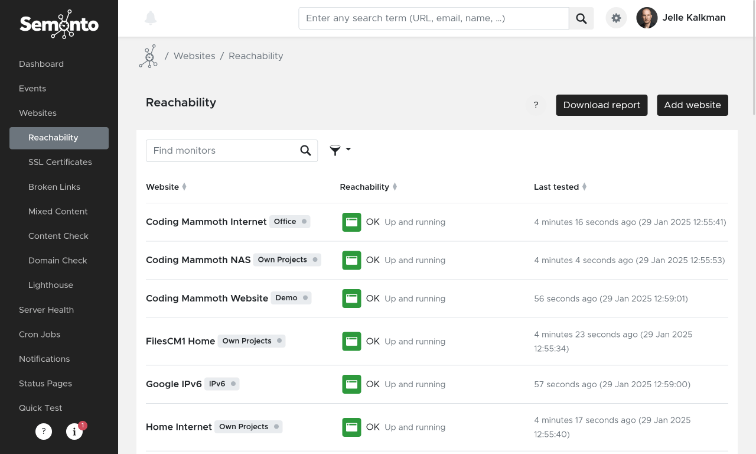Click the Download report button
This screenshot has height=454, width=756.
coord(601,105)
